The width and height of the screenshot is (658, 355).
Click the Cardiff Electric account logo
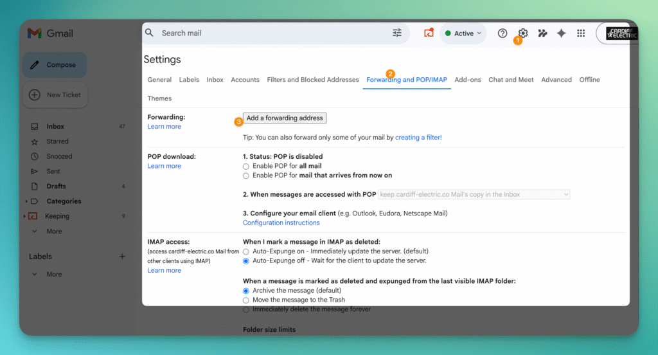622,33
